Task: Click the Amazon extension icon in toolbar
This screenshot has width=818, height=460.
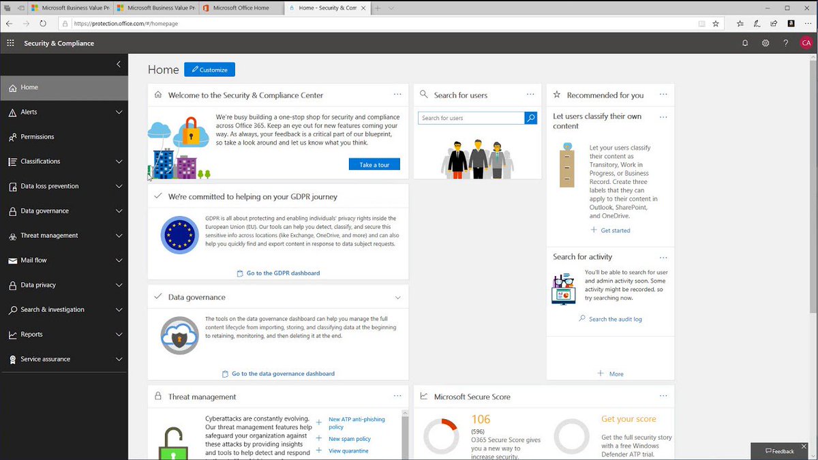Action: point(791,23)
